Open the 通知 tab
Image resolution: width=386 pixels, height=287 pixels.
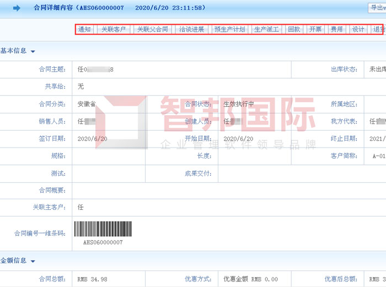click(84, 30)
